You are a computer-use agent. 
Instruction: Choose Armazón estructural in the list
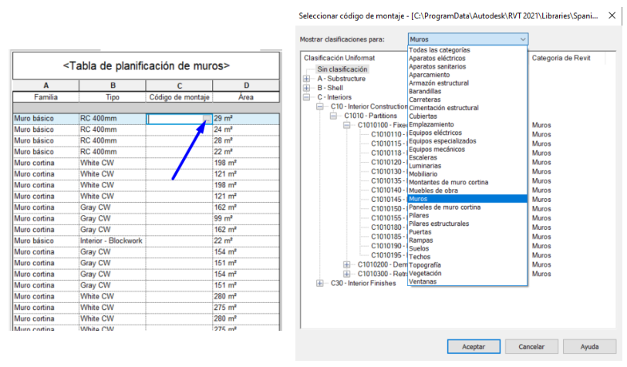467,83
